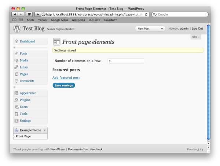The width and height of the screenshot is (220, 166).
Task: Click the Users icon in sidebar
Action: [16, 107]
